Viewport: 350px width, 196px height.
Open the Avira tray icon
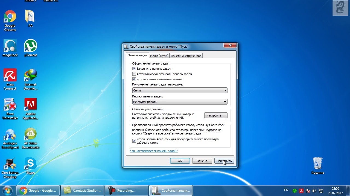(x=301, y=191)
